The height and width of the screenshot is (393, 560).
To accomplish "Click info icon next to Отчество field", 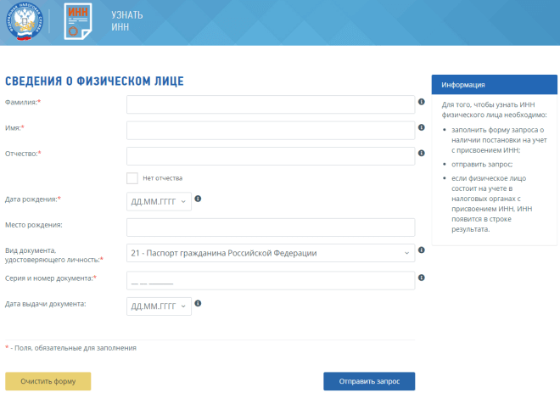I will click(422, 153).
